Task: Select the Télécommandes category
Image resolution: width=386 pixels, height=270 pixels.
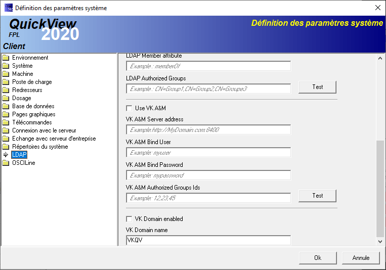Action: click(32, 122)
